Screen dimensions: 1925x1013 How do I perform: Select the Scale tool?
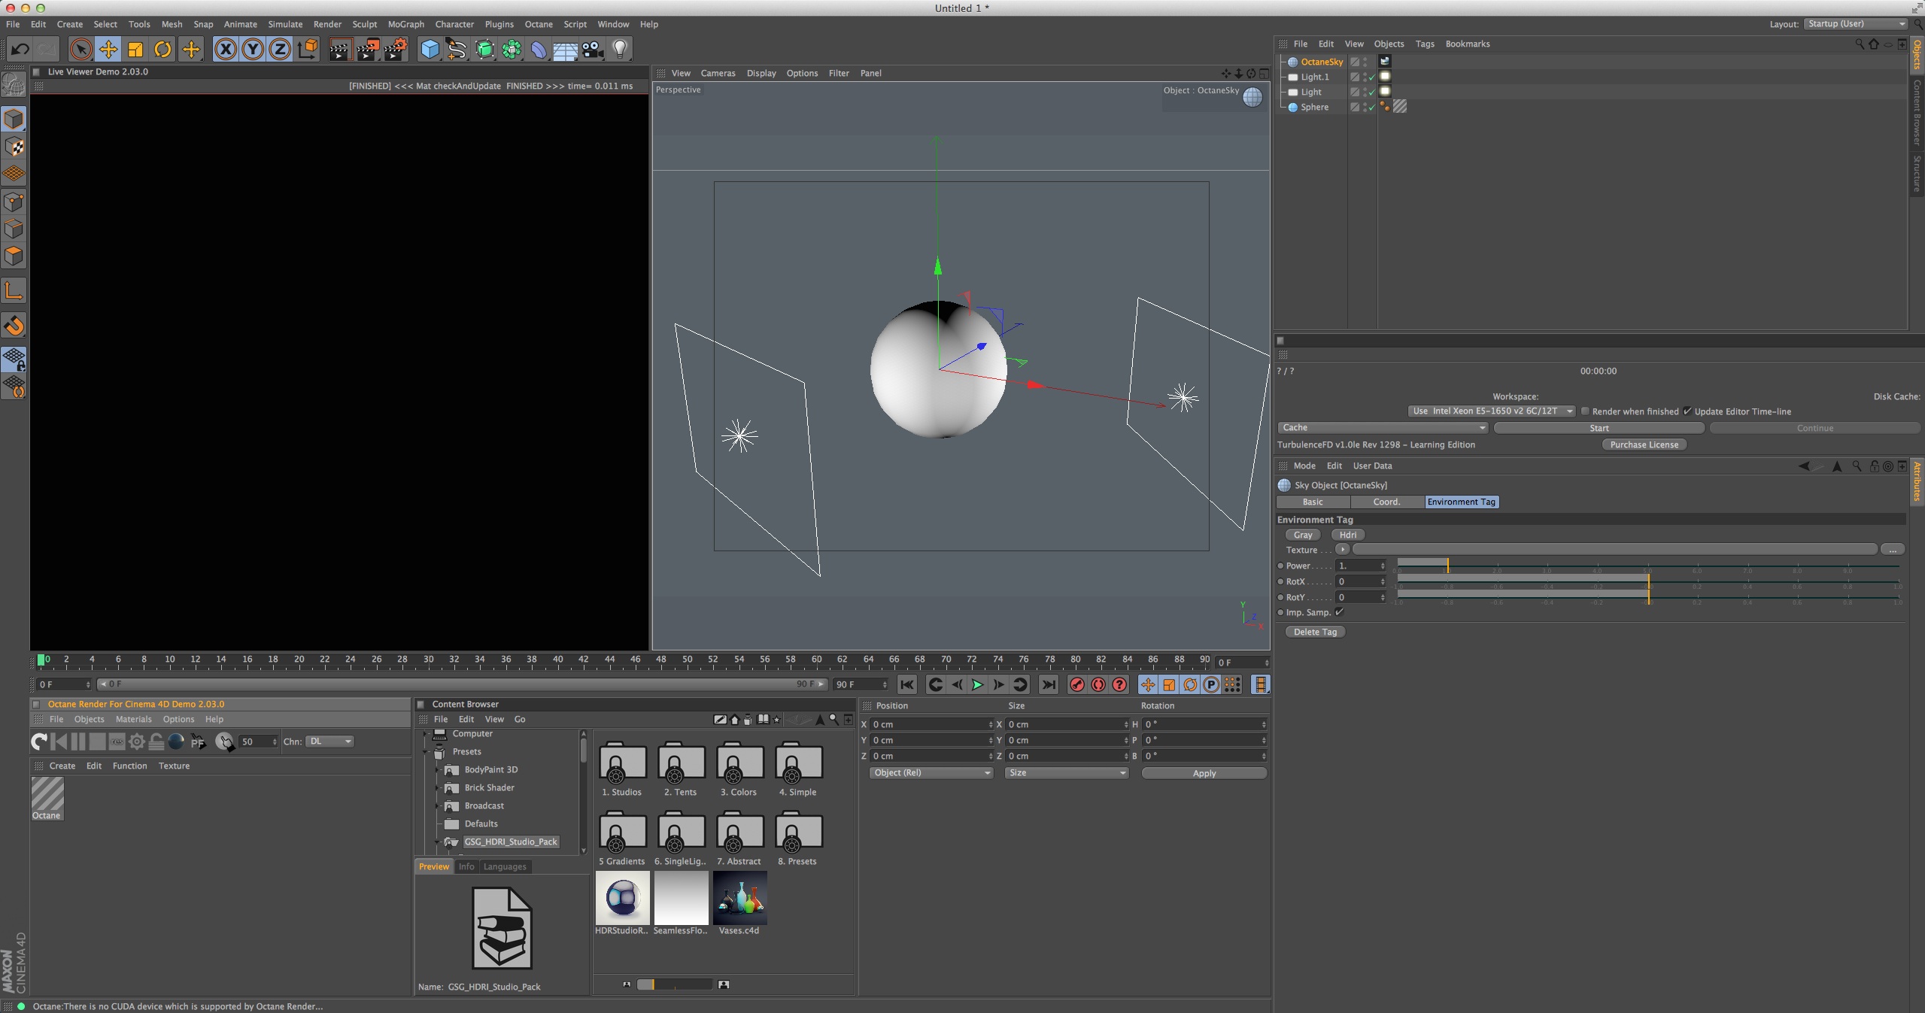(135, 50)
